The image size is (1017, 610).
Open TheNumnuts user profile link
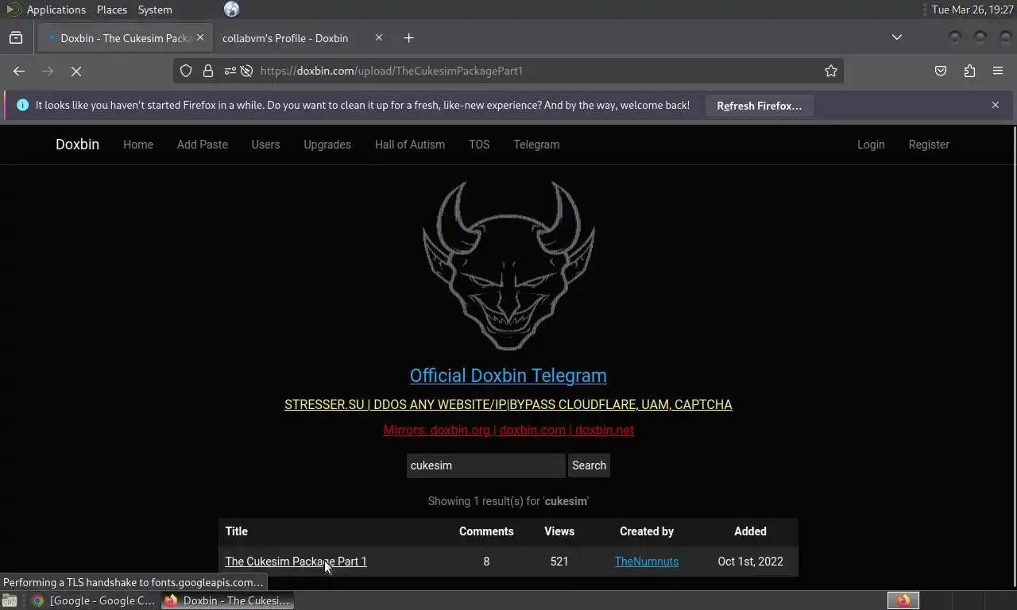647,562
